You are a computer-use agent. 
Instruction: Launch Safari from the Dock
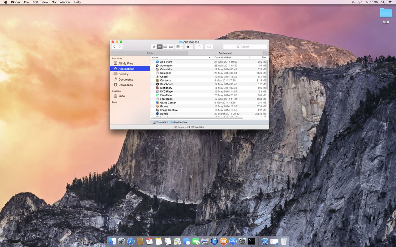pos(131,241)
